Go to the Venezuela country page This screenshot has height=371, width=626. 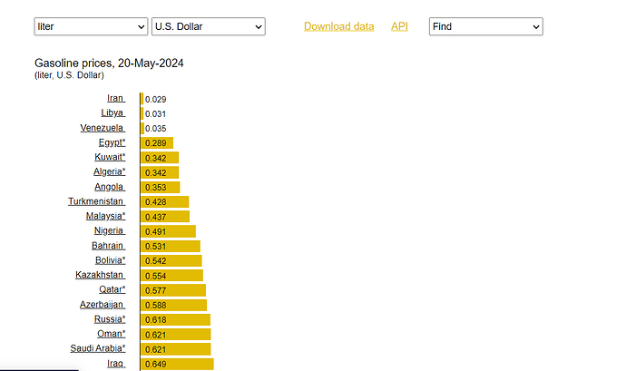pos(102,128)
